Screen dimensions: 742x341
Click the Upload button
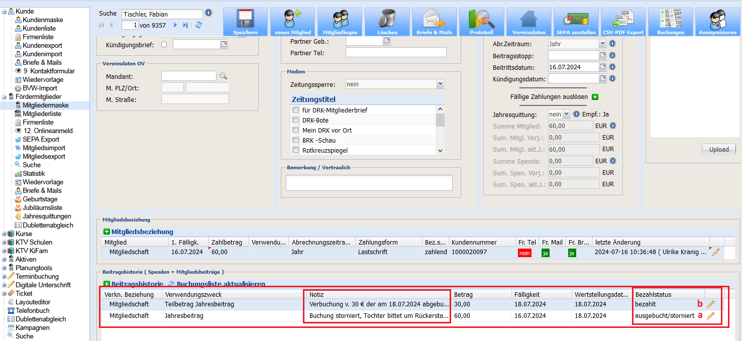point(719,149)
